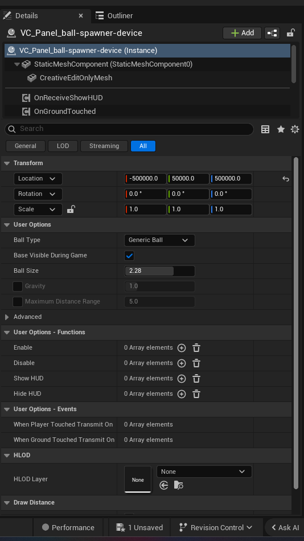Browse to HLOD Layer asset in Content Browser

(x=178, y=485)
